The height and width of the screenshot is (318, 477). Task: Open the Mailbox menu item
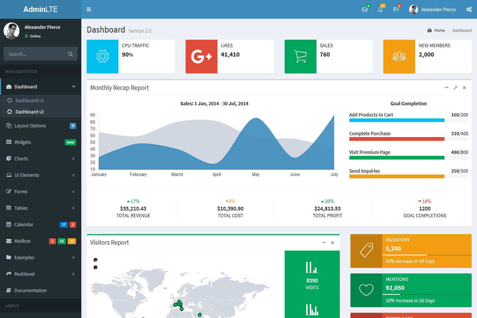click(23, 241)
